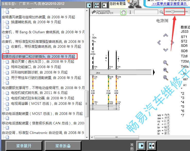Open 电视调谐器（MOST 总线） entry

coord(46,104)
